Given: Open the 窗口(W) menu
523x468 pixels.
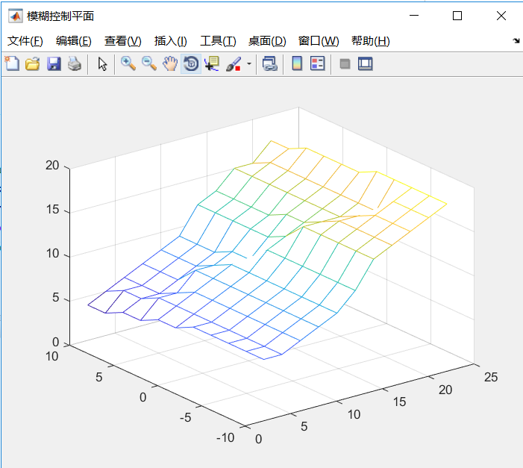Looking at the screenshot, I should (319, 41).
